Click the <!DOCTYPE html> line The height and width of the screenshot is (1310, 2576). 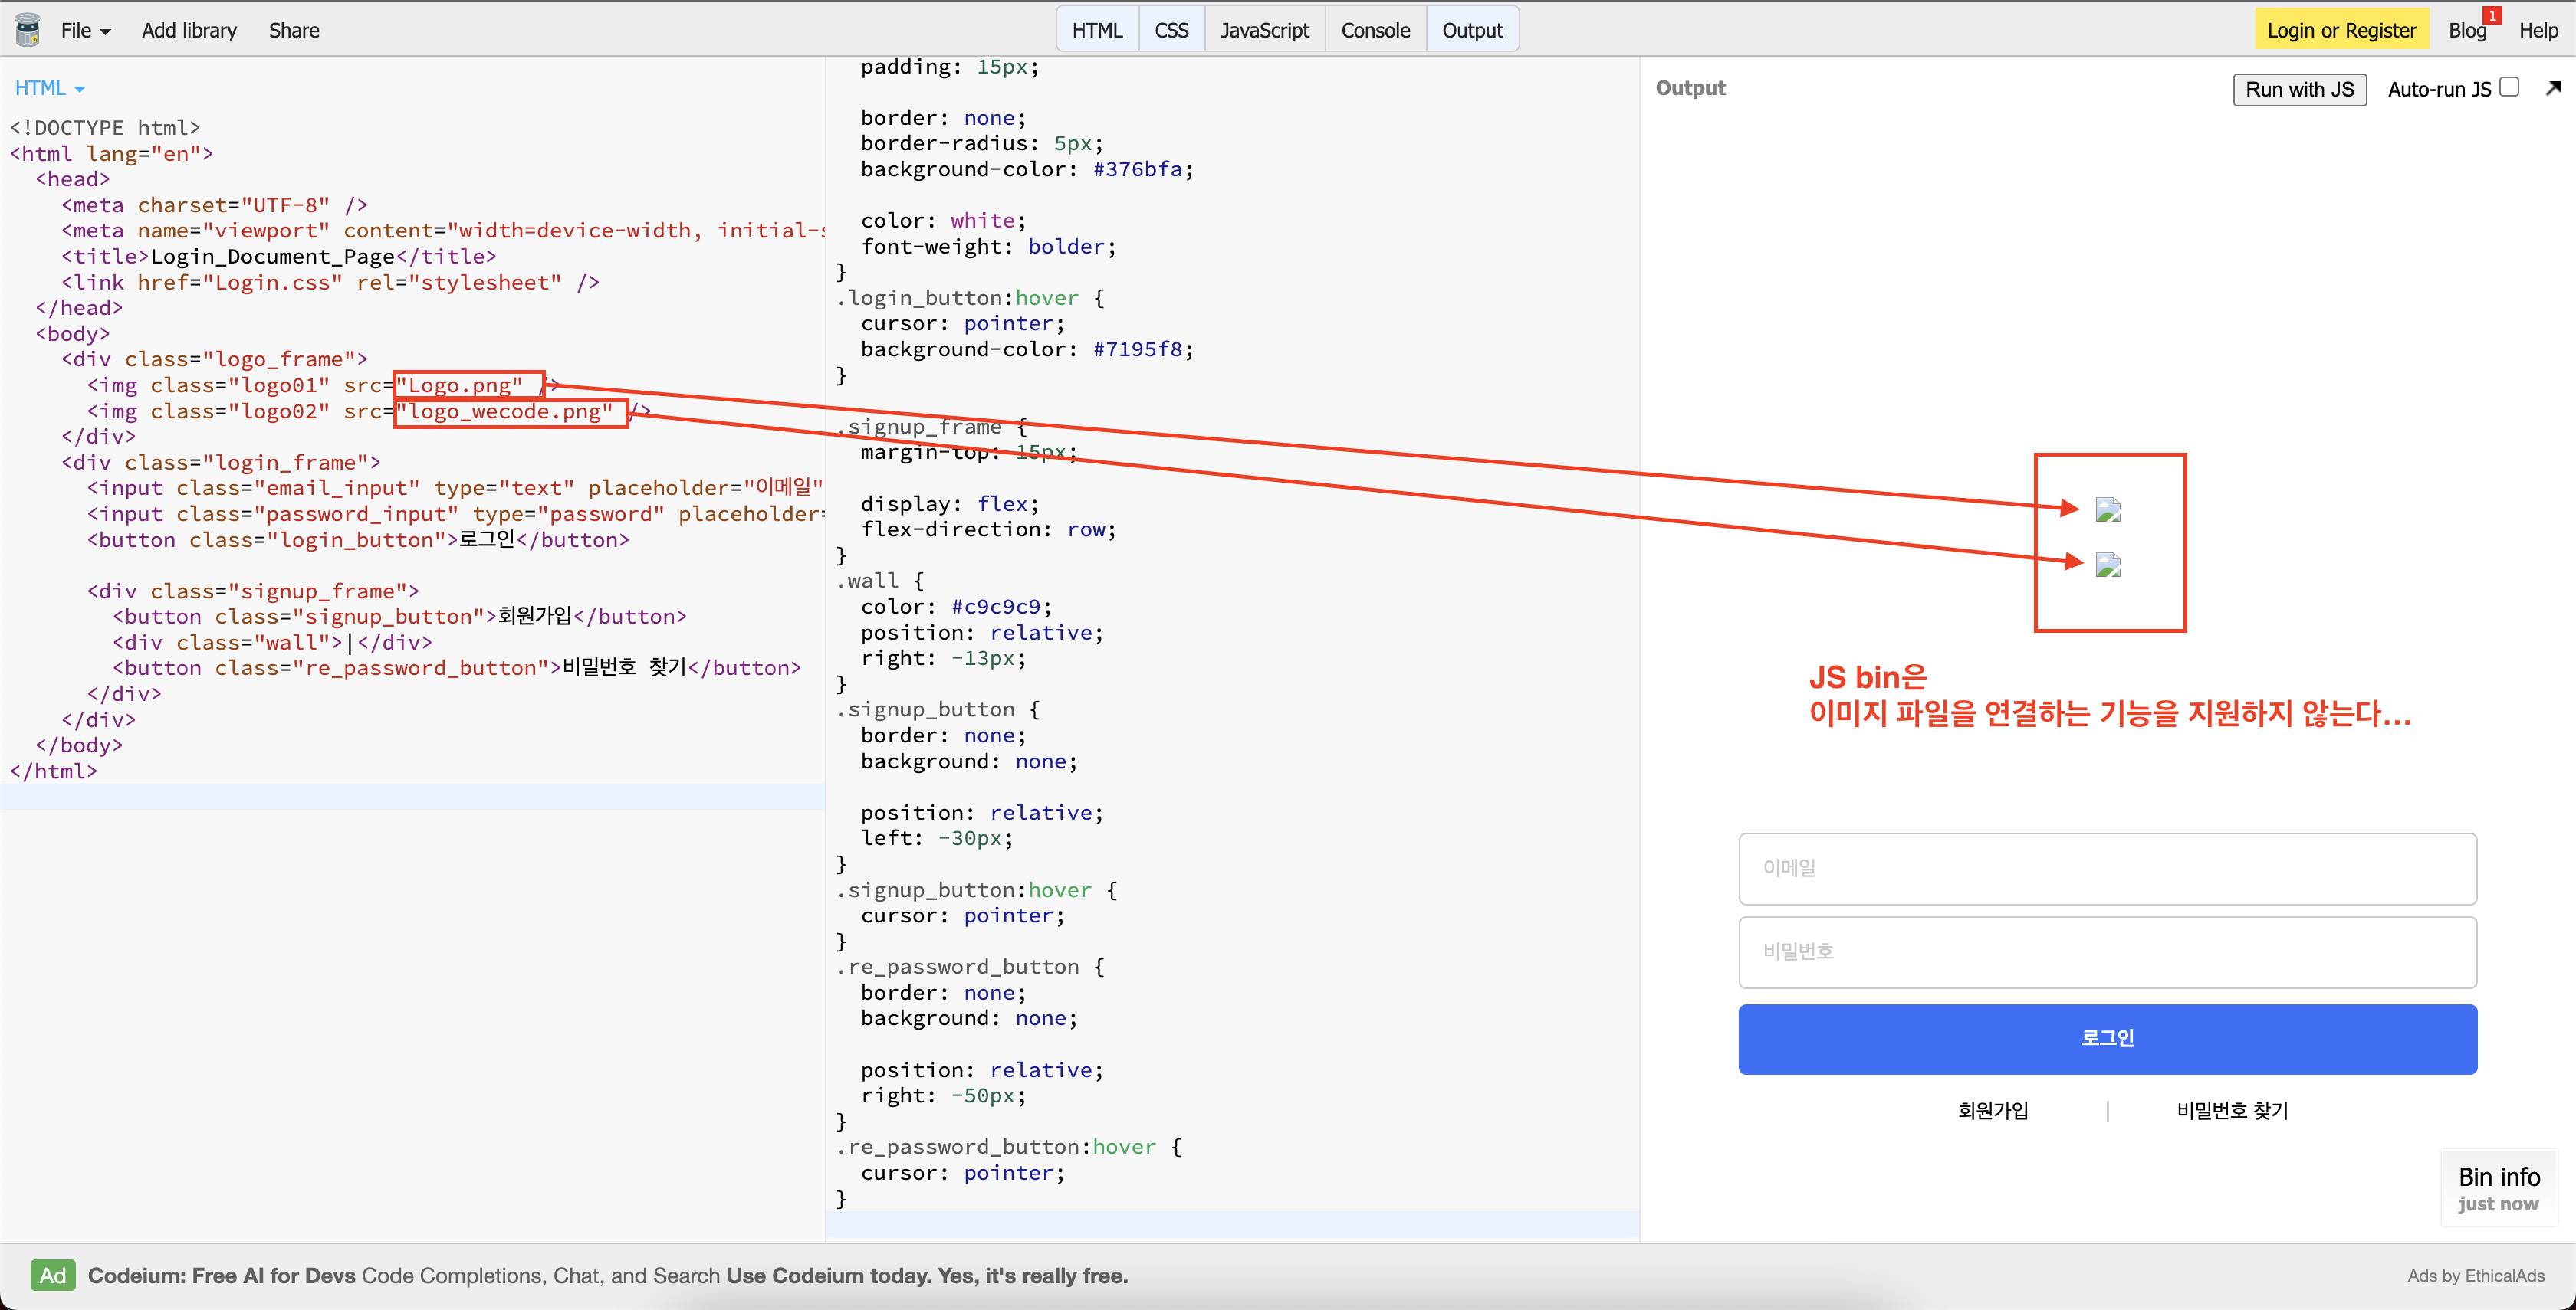pyautogui.click(x=105, y=128)
